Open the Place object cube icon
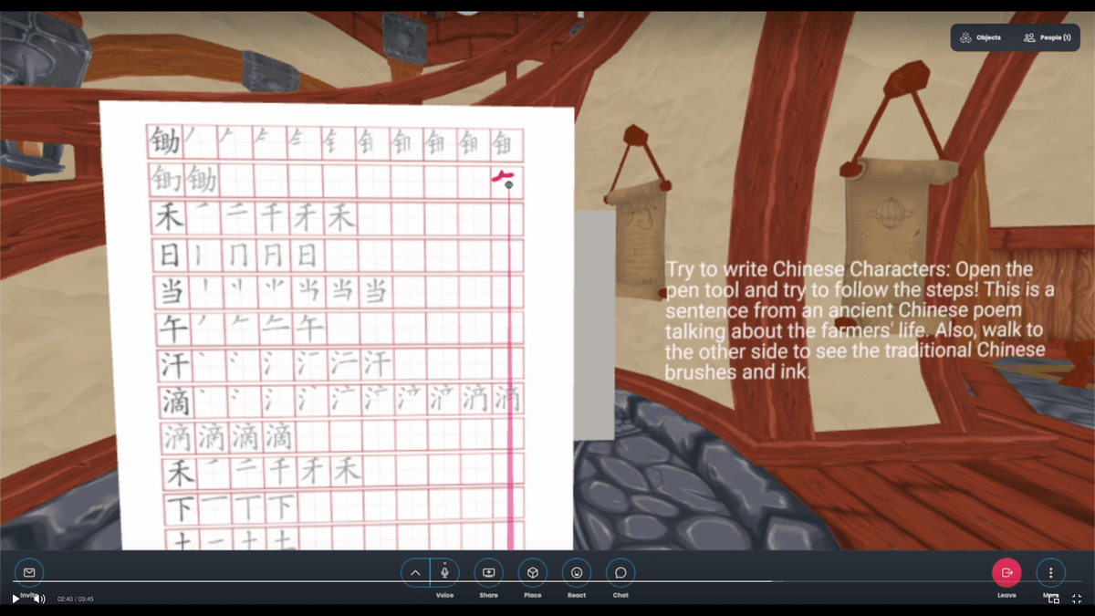This screenshot has width=1095, height=616. [x=533, y=572]
